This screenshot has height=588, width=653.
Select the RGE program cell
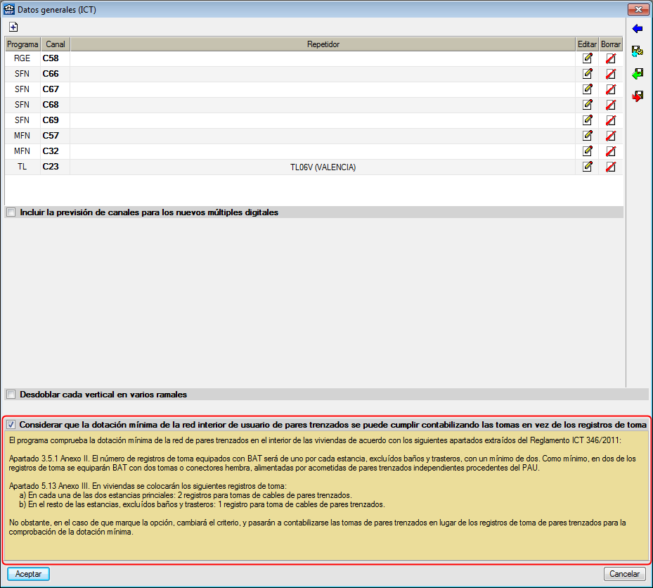point(22,58)
